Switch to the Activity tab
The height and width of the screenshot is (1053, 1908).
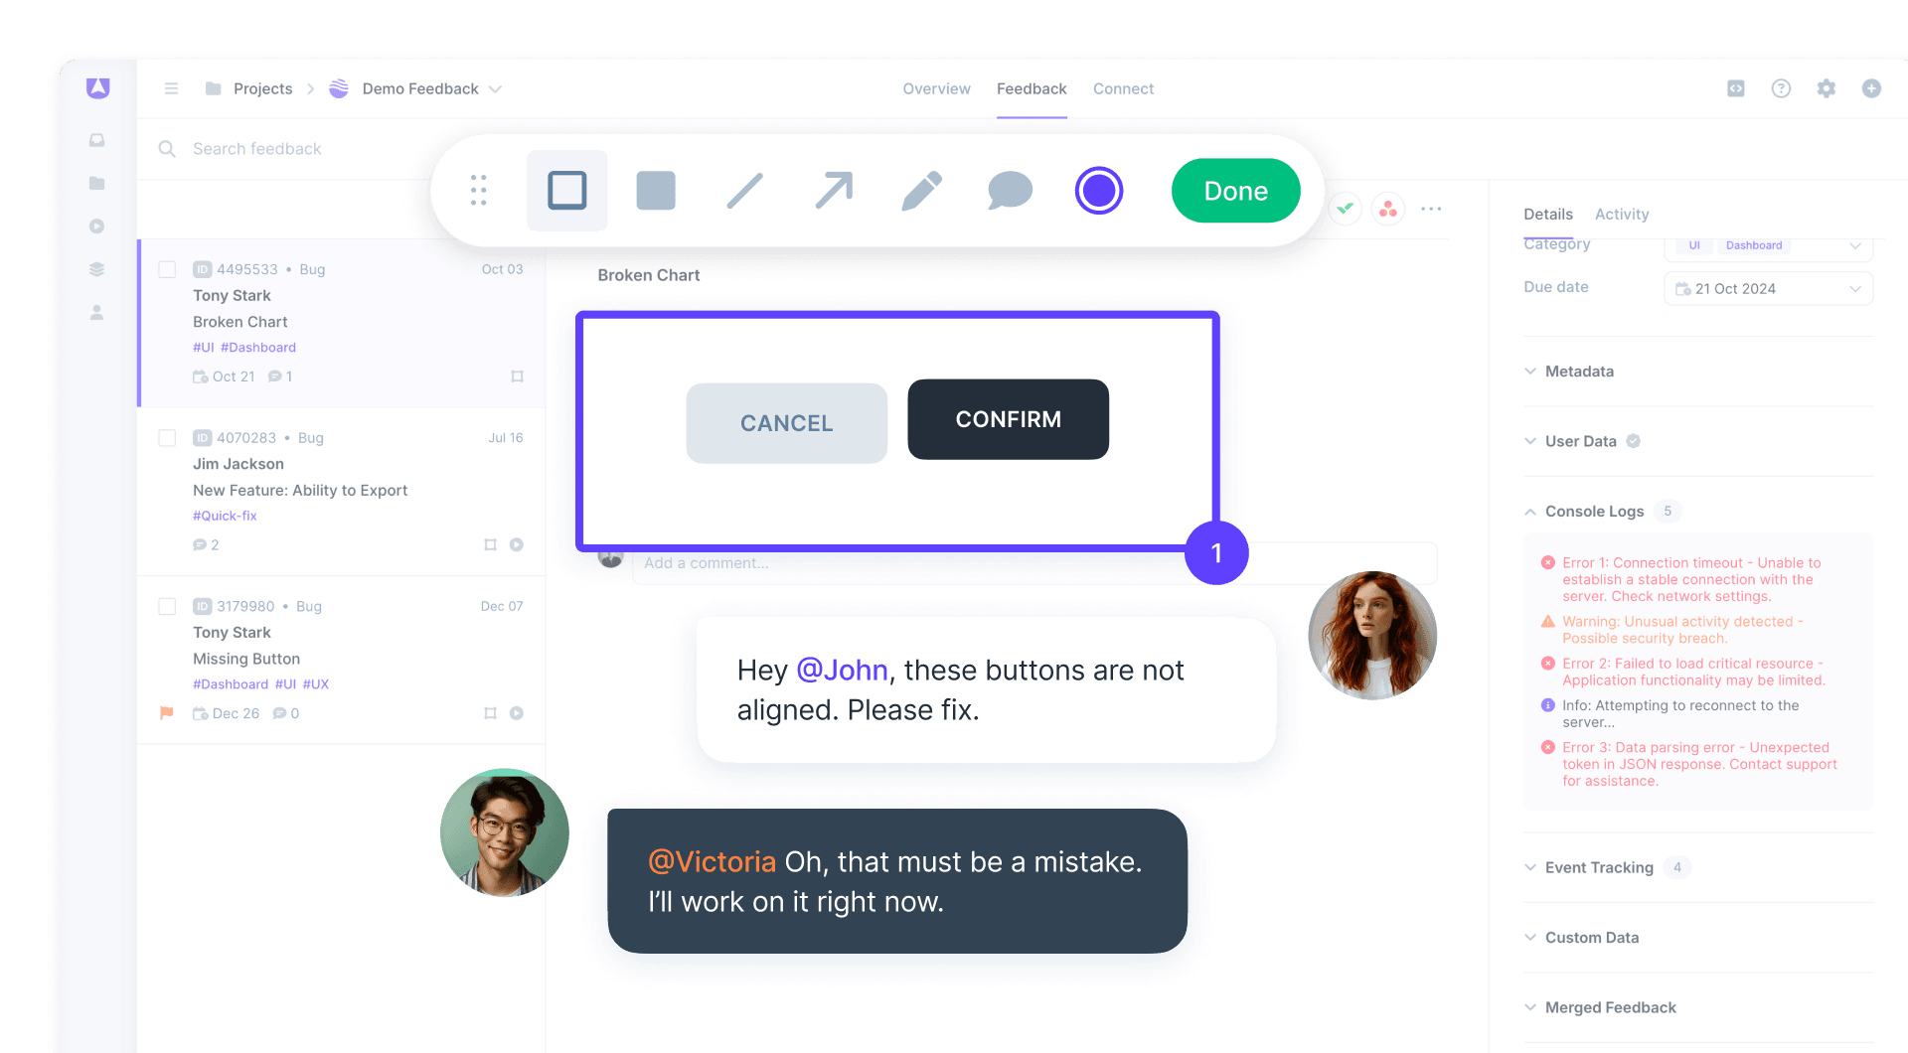coord(1622,214)
